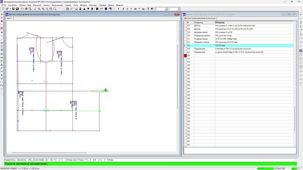The image size is (303, 170).
Task: Toggle the S button in toolbar
Action: click(x=127, y=8)
